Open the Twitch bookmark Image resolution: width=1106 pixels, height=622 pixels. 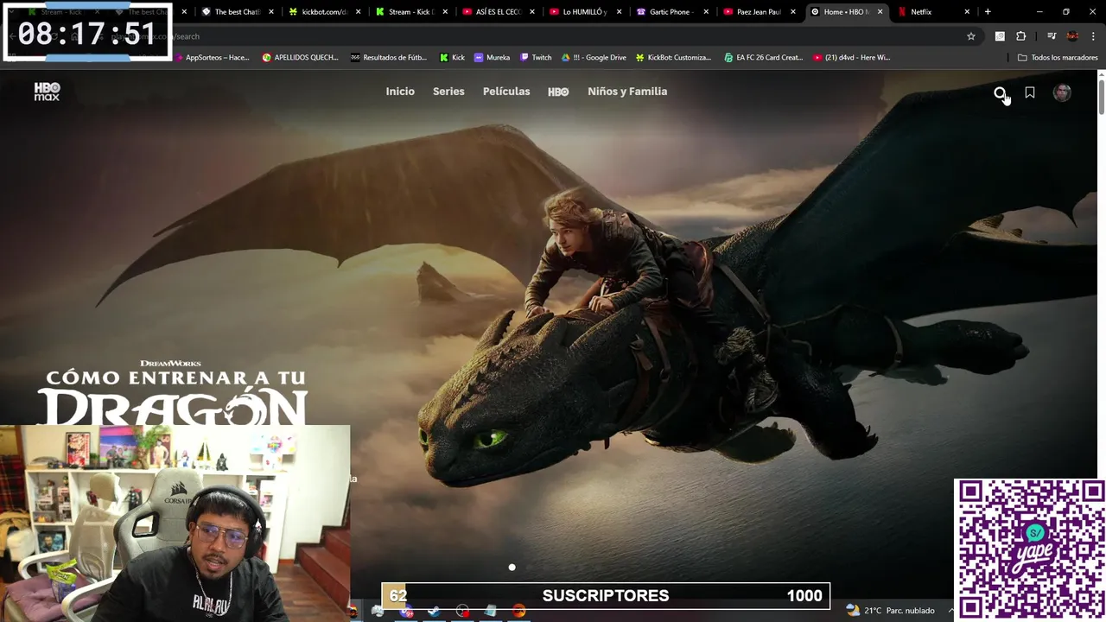pos(536,58)
